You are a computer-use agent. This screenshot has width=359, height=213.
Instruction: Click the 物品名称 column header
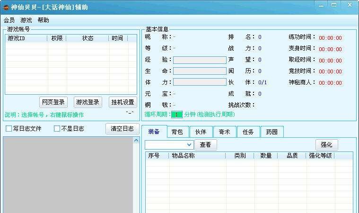(x=197, y=156)
